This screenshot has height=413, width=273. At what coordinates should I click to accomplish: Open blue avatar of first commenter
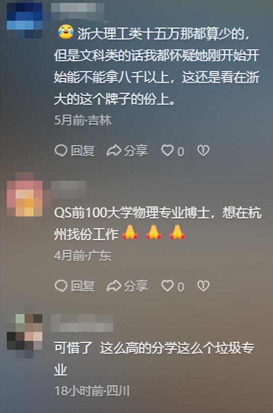pyautogui.click(x=25, y=20)
